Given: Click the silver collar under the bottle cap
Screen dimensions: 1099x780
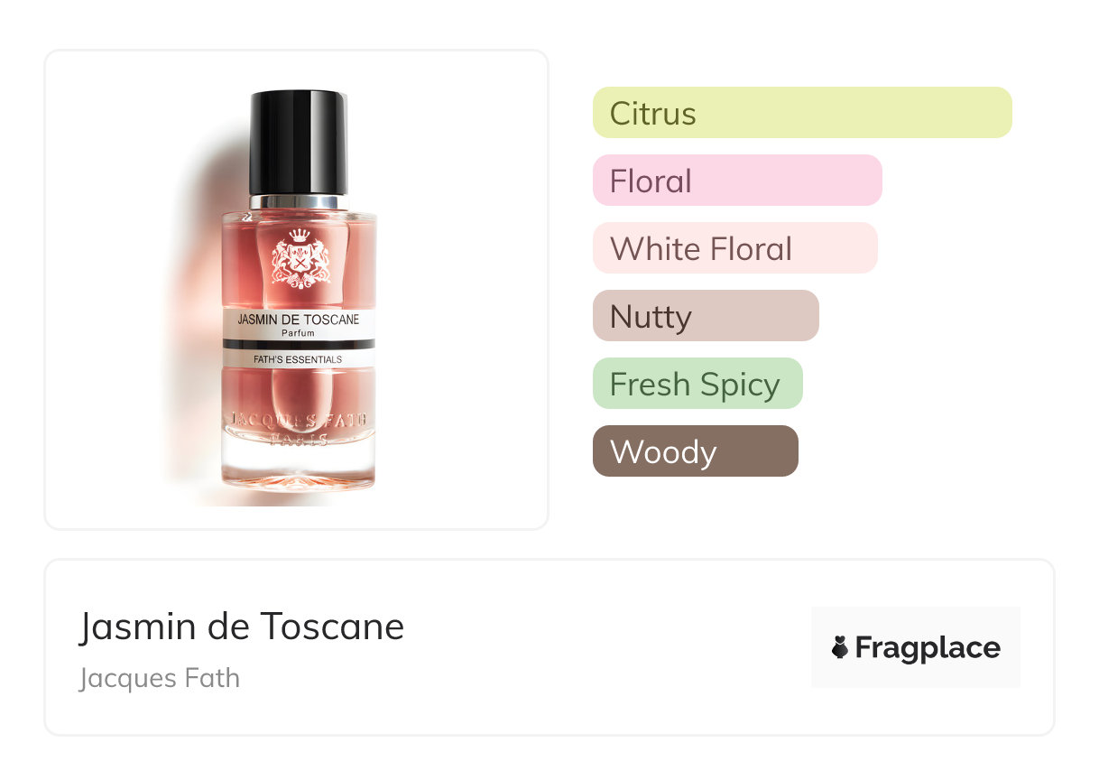Looking at the screenshot, I should click(299, 201).
